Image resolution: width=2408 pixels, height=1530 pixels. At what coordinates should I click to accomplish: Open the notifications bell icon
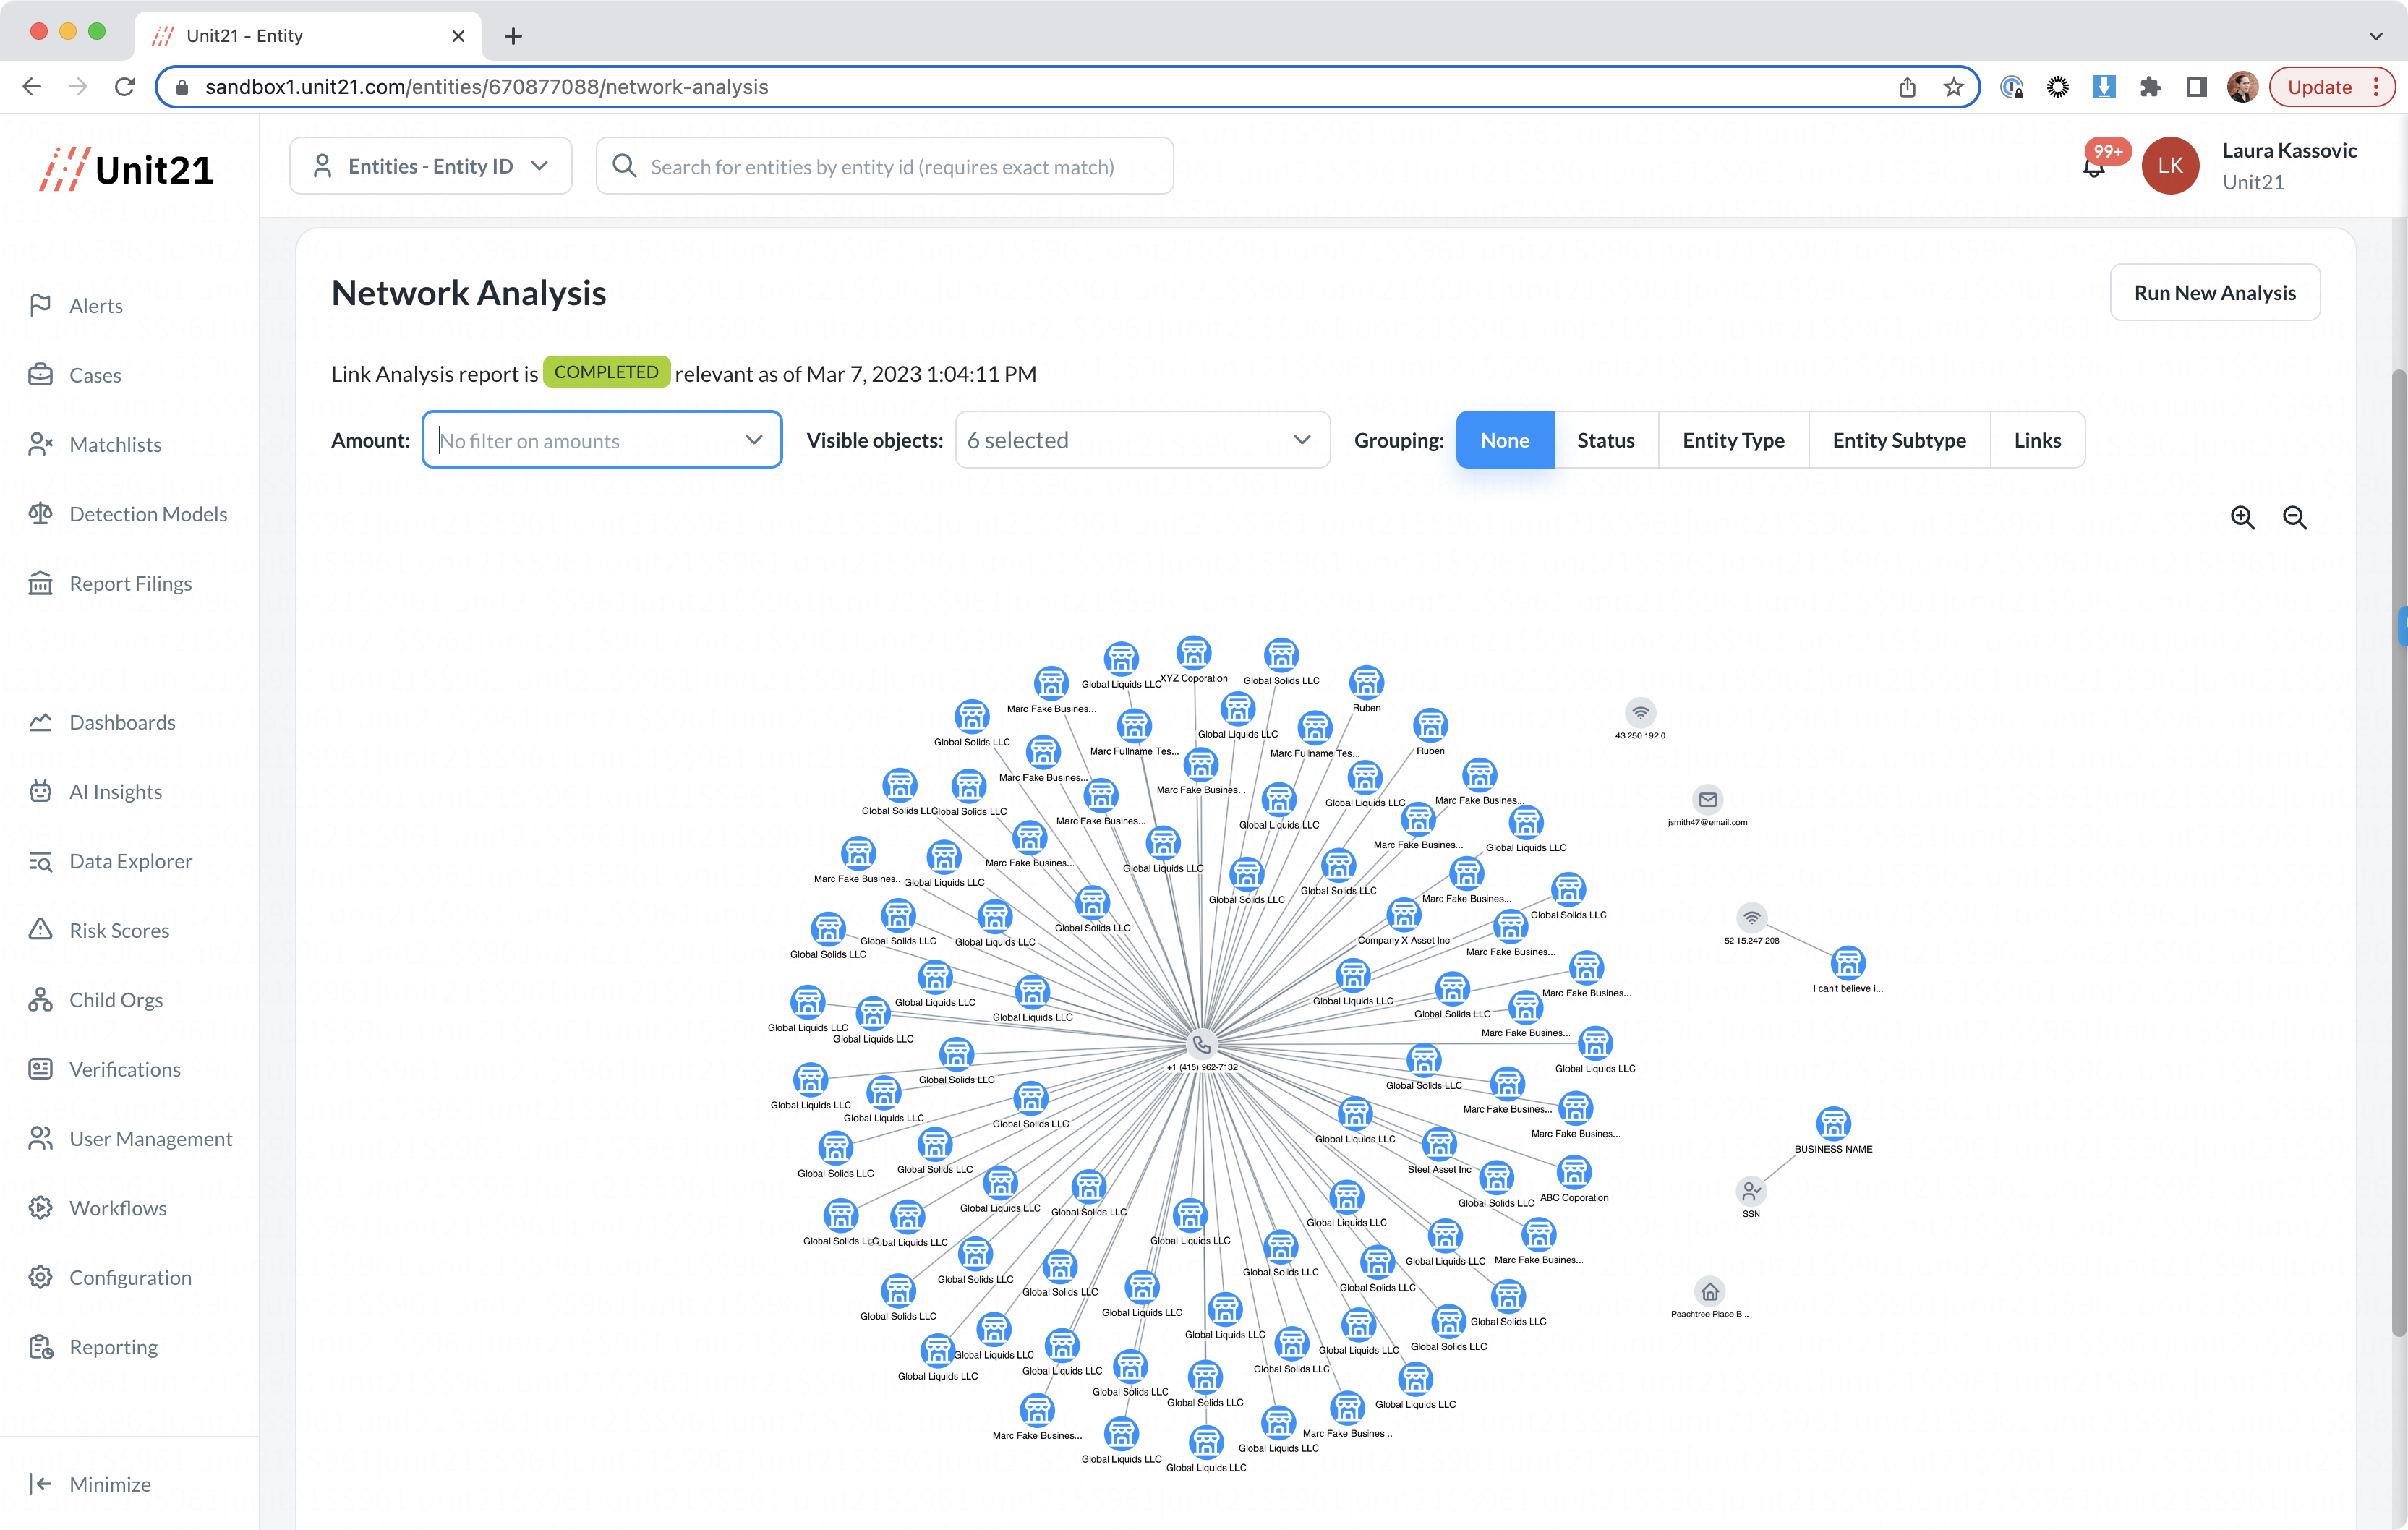[x=2093, y=167]
